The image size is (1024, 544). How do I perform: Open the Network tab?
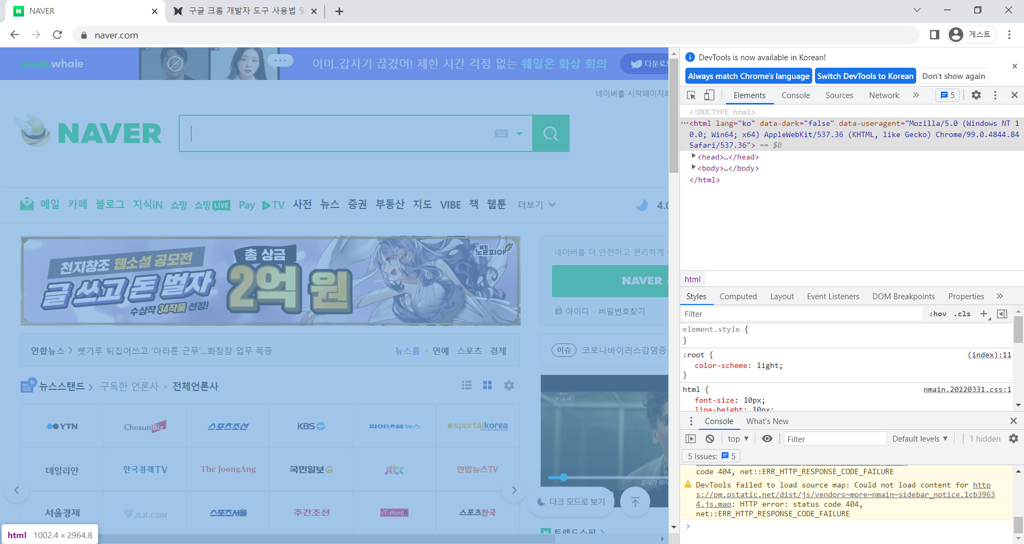884,95
